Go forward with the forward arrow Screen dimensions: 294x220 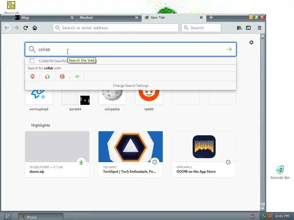[16, 28]
